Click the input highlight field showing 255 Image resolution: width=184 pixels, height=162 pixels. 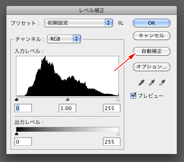[x=112, y=108]
